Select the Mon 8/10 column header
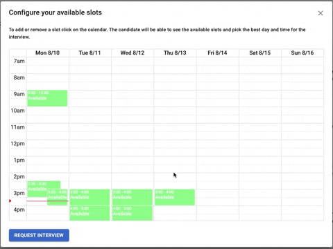 click(47, 53)
